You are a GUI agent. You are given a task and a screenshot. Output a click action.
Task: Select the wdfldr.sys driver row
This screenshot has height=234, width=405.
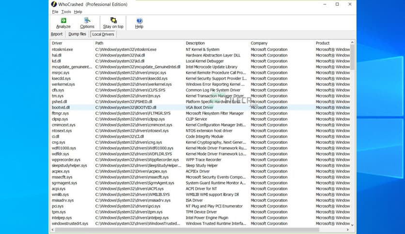tap(201, 154)
